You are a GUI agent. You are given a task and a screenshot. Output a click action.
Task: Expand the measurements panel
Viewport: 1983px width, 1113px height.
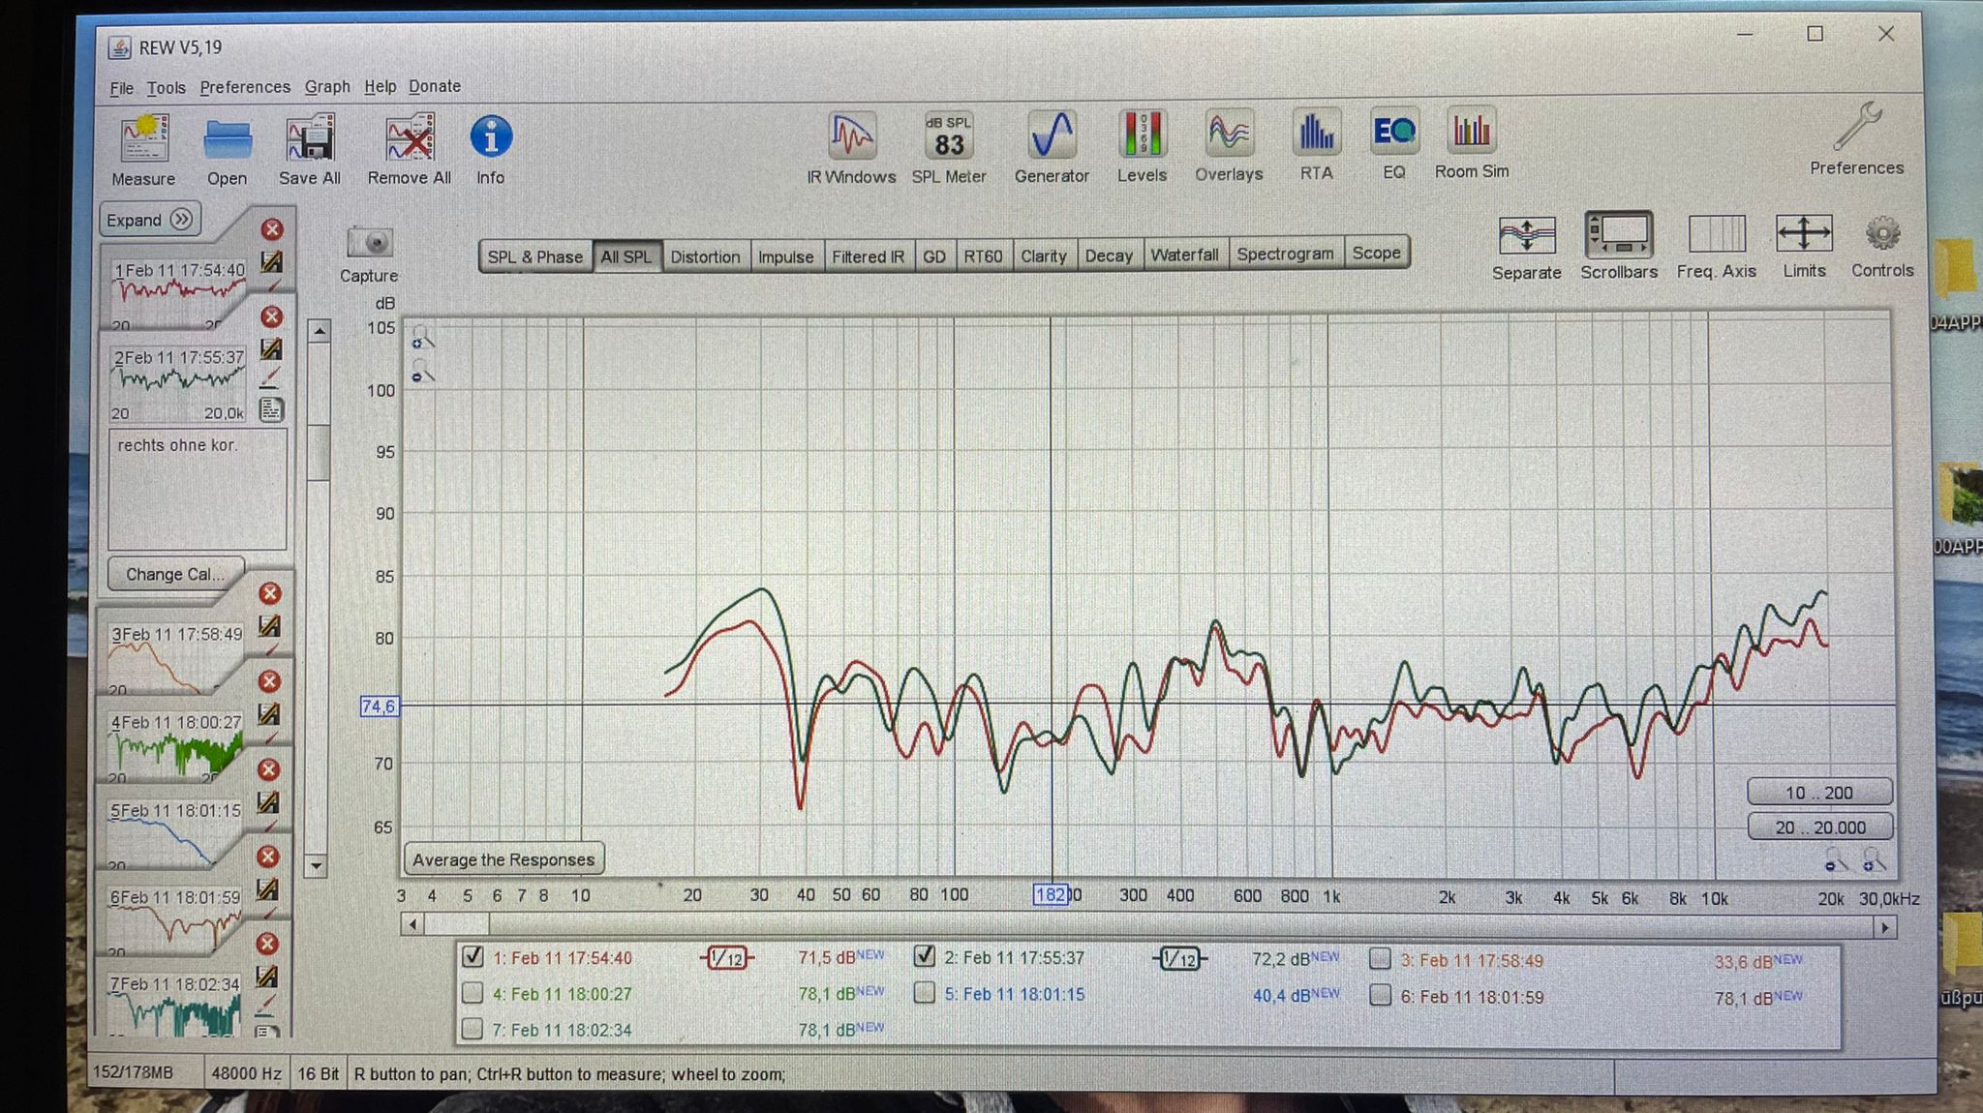coord(149,220)
